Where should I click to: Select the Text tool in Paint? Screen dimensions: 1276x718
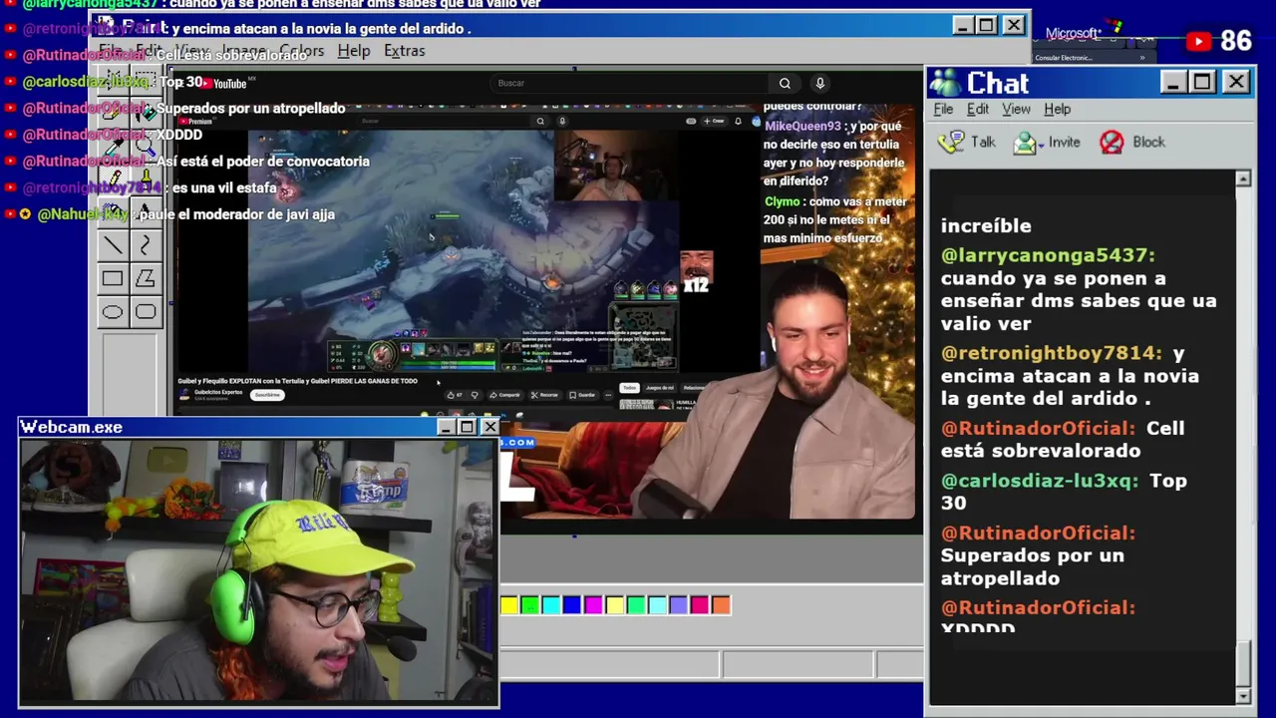[146, 211]
